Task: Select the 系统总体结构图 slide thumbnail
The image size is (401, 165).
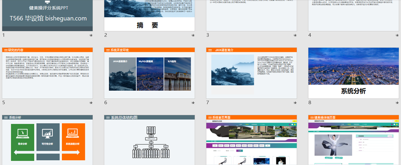Action: click(149, 140)
